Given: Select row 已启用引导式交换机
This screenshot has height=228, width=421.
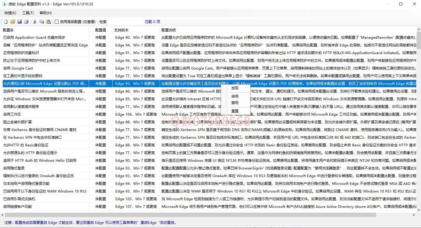Looking at the screenshot, I should 209,199.
